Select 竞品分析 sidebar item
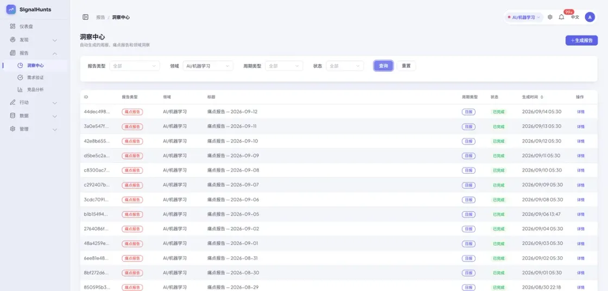 point(35,90)
